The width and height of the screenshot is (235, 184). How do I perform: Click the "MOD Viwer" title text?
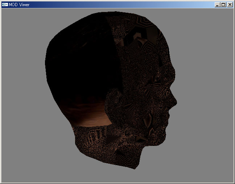click(19, 5)
